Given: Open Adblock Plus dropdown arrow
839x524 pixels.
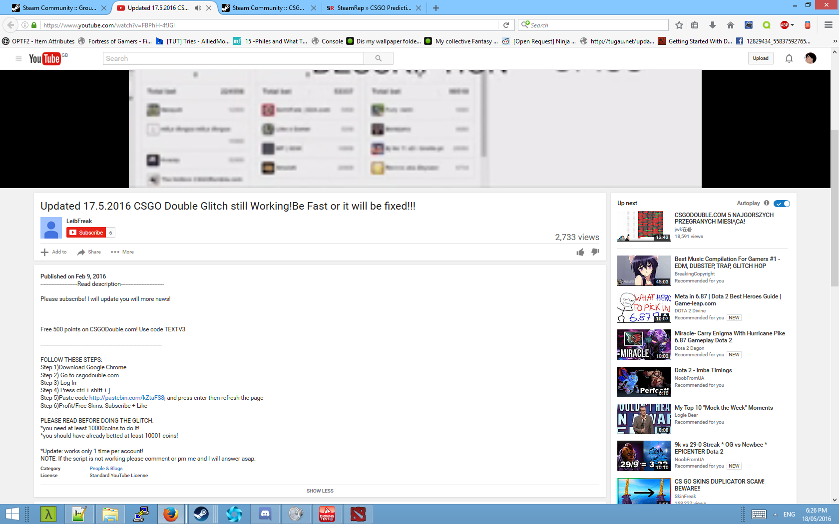Looking at the screenshot, I should (792, 25).
